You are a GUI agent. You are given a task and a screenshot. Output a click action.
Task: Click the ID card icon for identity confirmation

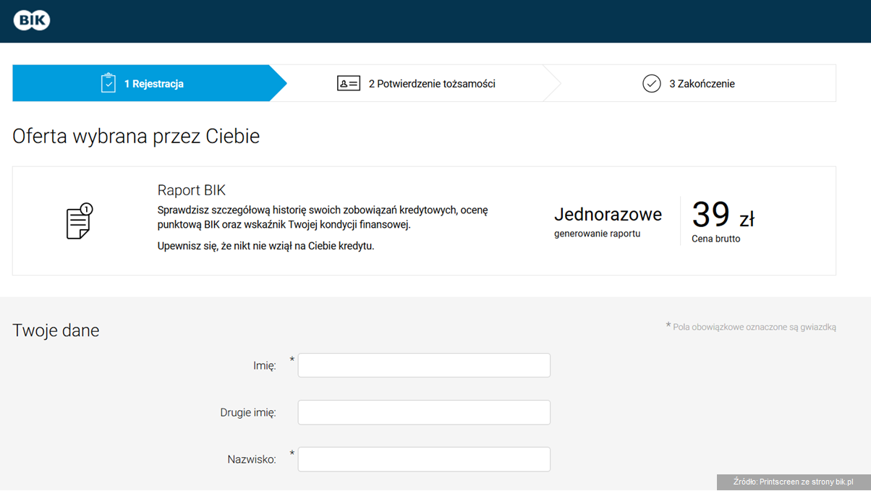(x=349, y=83)
